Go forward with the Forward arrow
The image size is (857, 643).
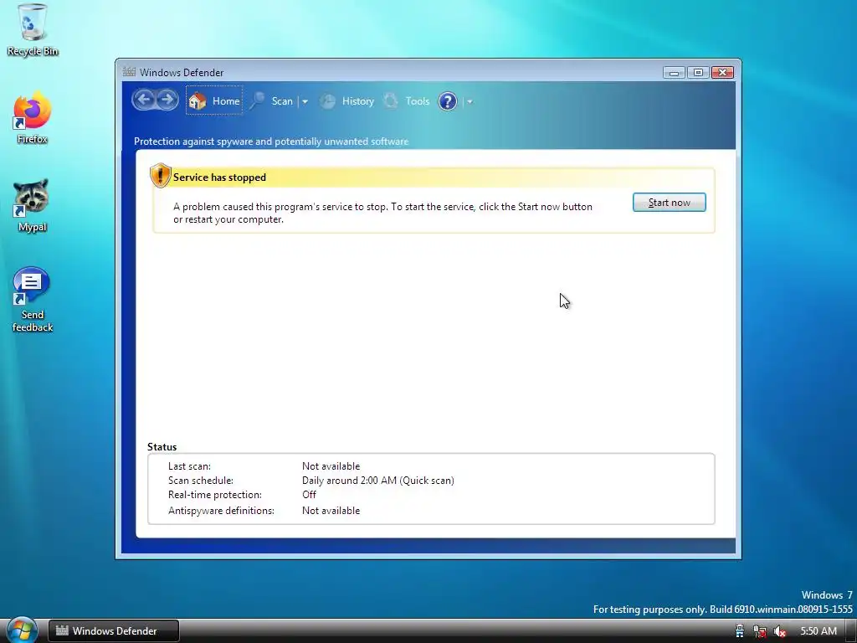[x=167, y=100]
